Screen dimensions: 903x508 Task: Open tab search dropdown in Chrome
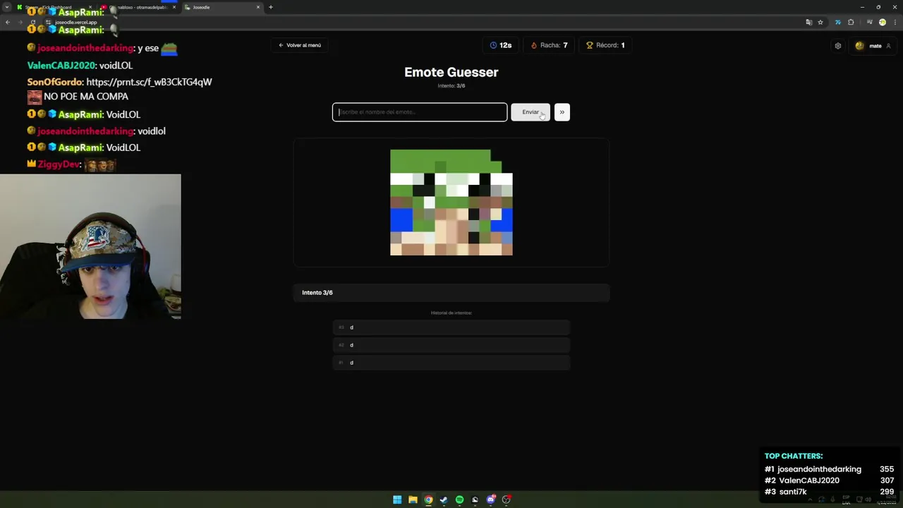pos(6,7)
